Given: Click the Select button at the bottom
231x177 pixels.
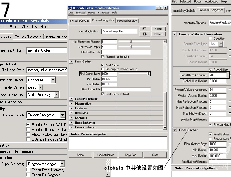Looking at the screenshot, I should 80,155.
